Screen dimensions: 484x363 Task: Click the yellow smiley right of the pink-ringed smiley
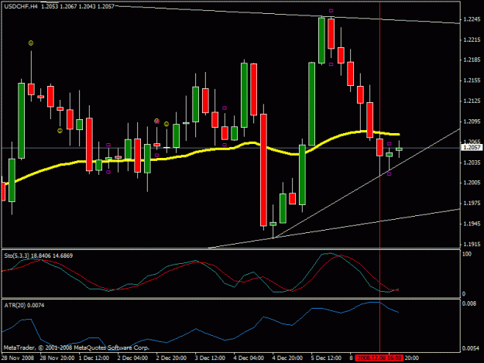(166, 124)
